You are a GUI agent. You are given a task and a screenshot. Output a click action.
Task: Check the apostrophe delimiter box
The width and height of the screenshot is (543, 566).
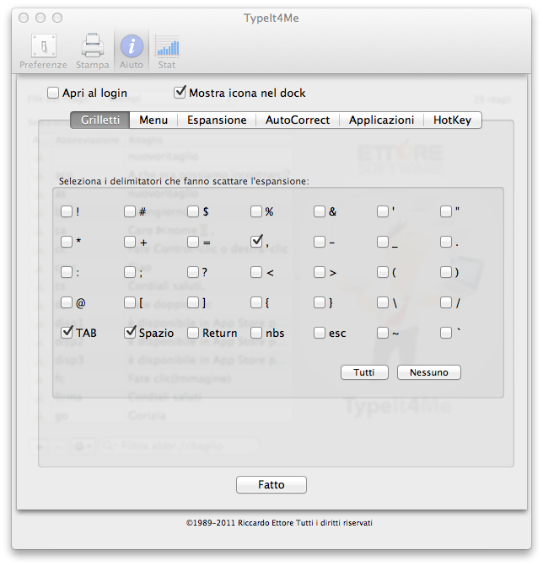383,211
